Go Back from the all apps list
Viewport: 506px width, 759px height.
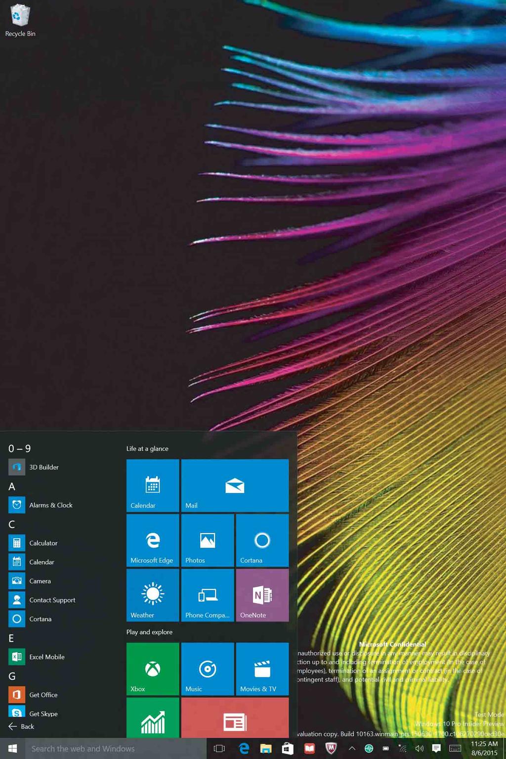coord(22,726)
